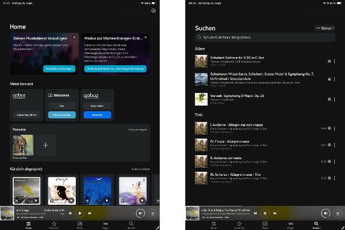Open more options for 'Schumann: Missa Sacra' album
Screen dimensions: 345x230
point(334,79)
